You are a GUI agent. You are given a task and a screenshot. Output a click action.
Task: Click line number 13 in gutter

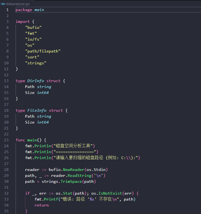point(6,81)
